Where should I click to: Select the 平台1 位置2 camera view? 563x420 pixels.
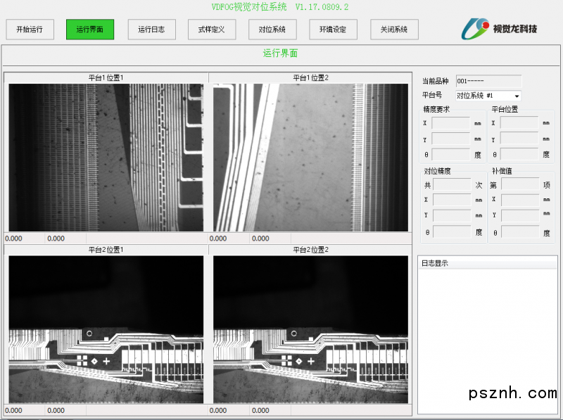310,158
